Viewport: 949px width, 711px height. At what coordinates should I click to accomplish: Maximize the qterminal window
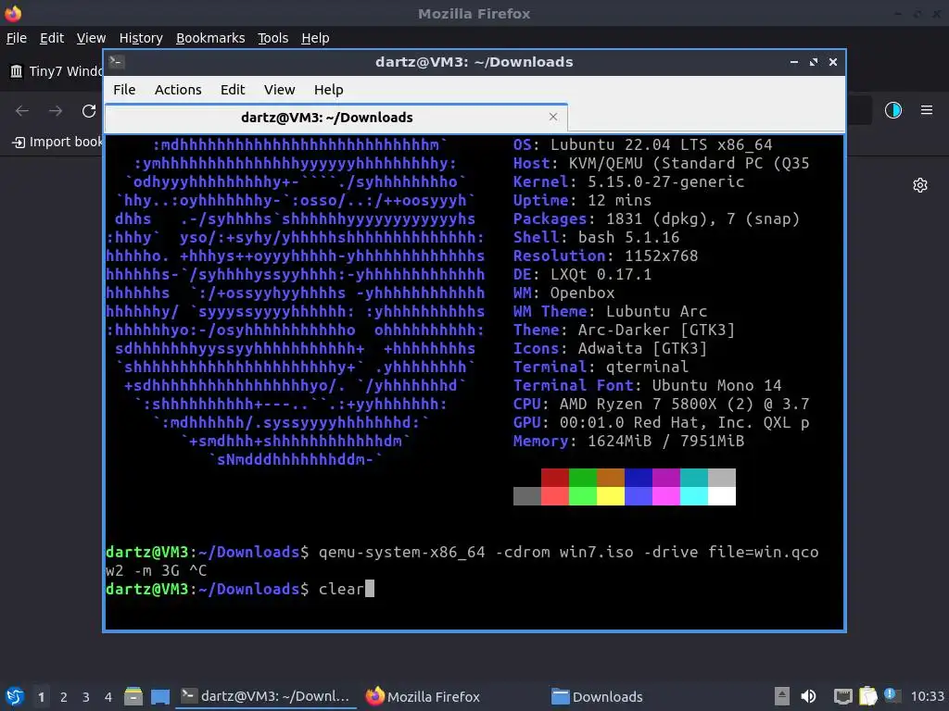pyautogui.click(x=814, y=62)
